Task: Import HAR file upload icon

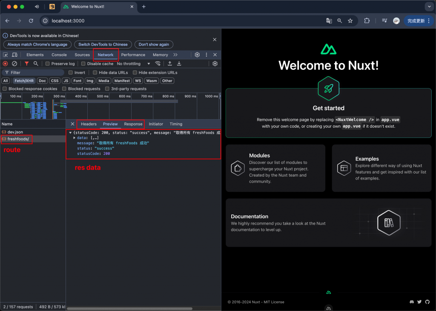Action: 170,64
